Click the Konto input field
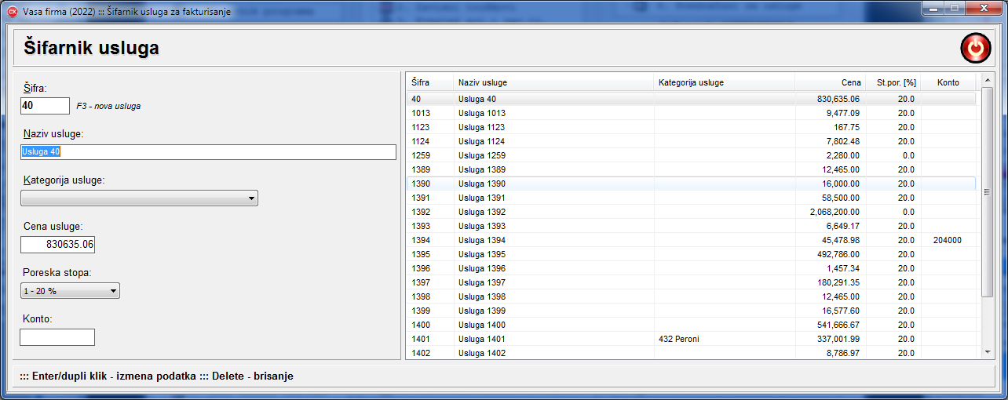The height and width of the screenshot is (400, 1008). [57, 337]
